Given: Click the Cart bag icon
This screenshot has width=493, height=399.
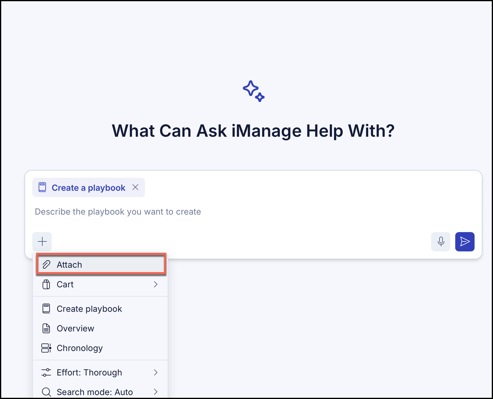Looking at the screenshot, I should coord(46,284).
